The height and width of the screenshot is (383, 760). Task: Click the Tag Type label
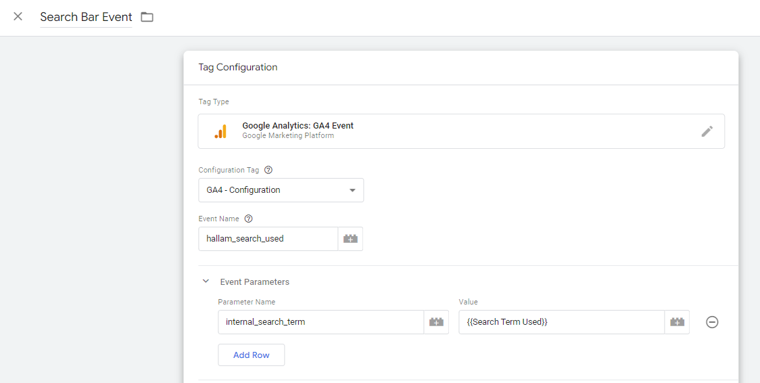214,102
